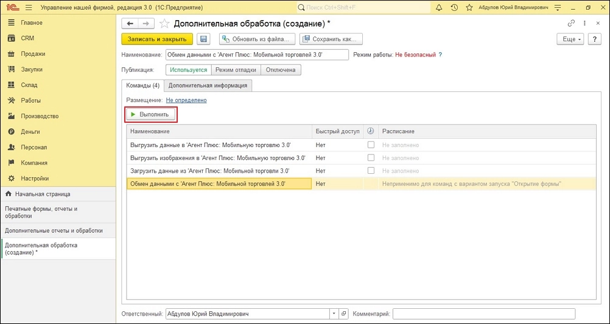This screenshot has width=610, height=324.
Task: Click Обновить из файла button
Action: 257,39
